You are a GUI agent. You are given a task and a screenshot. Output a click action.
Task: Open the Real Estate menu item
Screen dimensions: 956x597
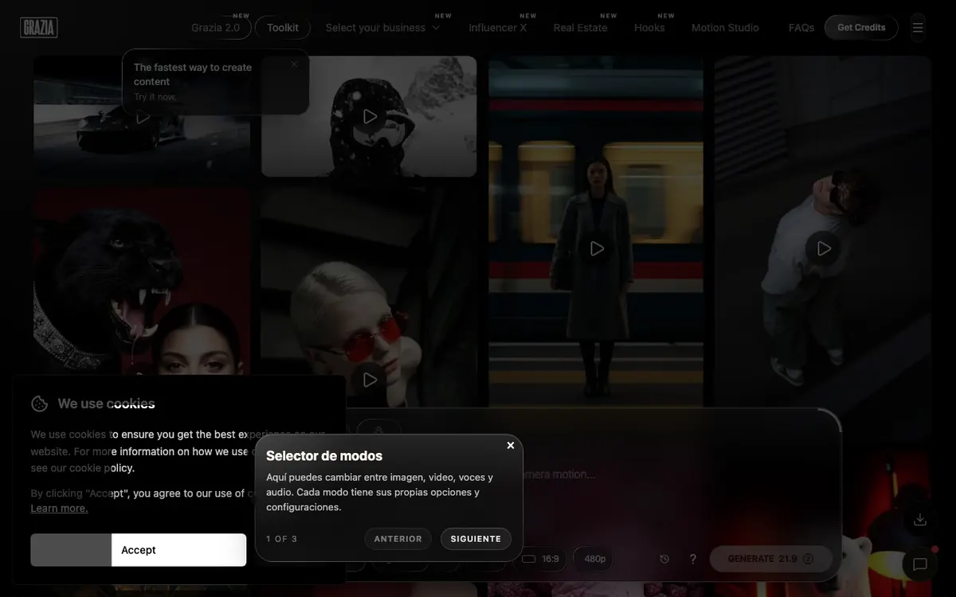(x=581, y=28)
